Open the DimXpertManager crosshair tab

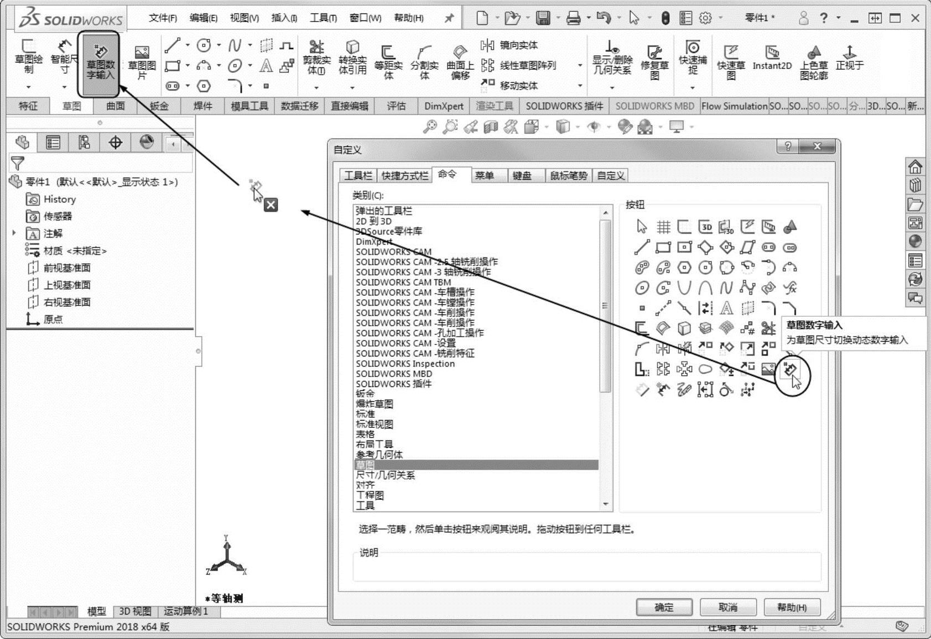115,143
